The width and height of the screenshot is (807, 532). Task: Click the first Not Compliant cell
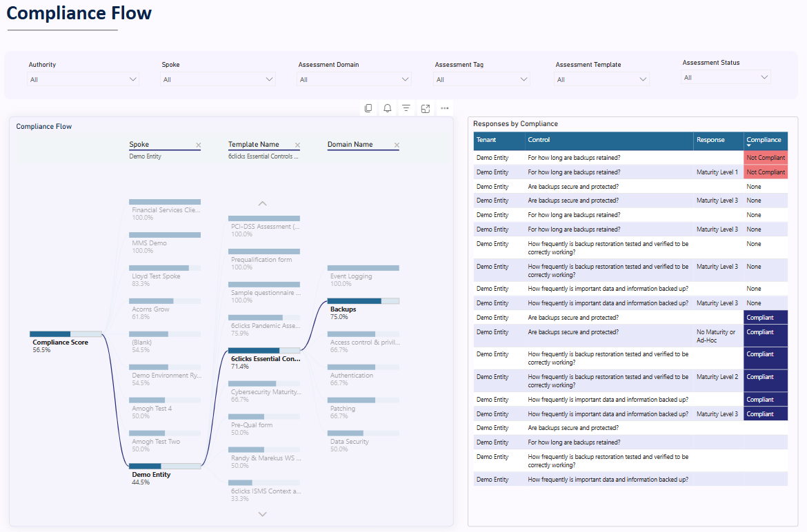766,158
